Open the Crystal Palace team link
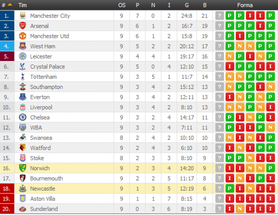This screenshot has height=215, width=278. [x=48, y=67]
